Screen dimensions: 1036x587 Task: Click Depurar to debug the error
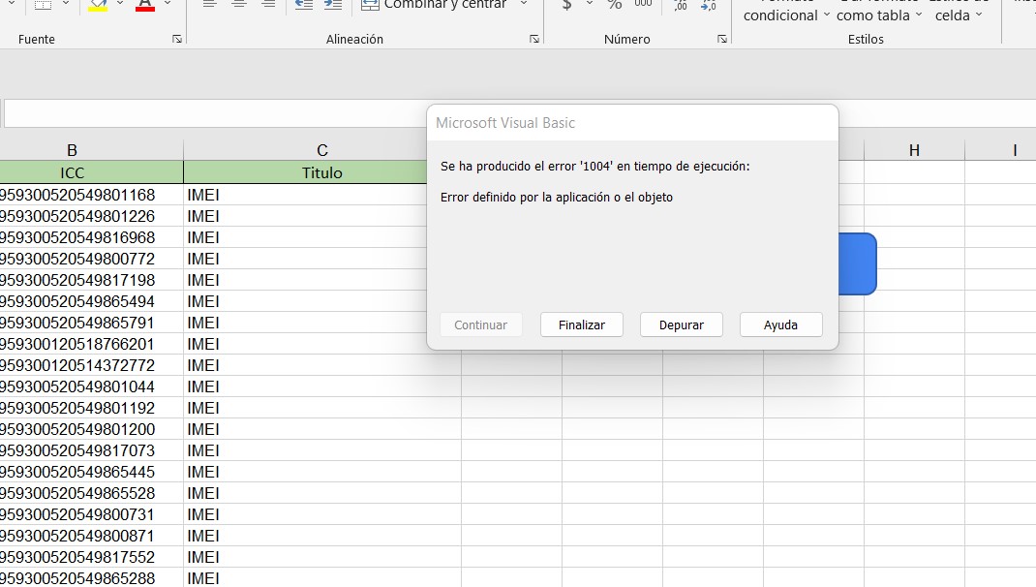(682, 324)
